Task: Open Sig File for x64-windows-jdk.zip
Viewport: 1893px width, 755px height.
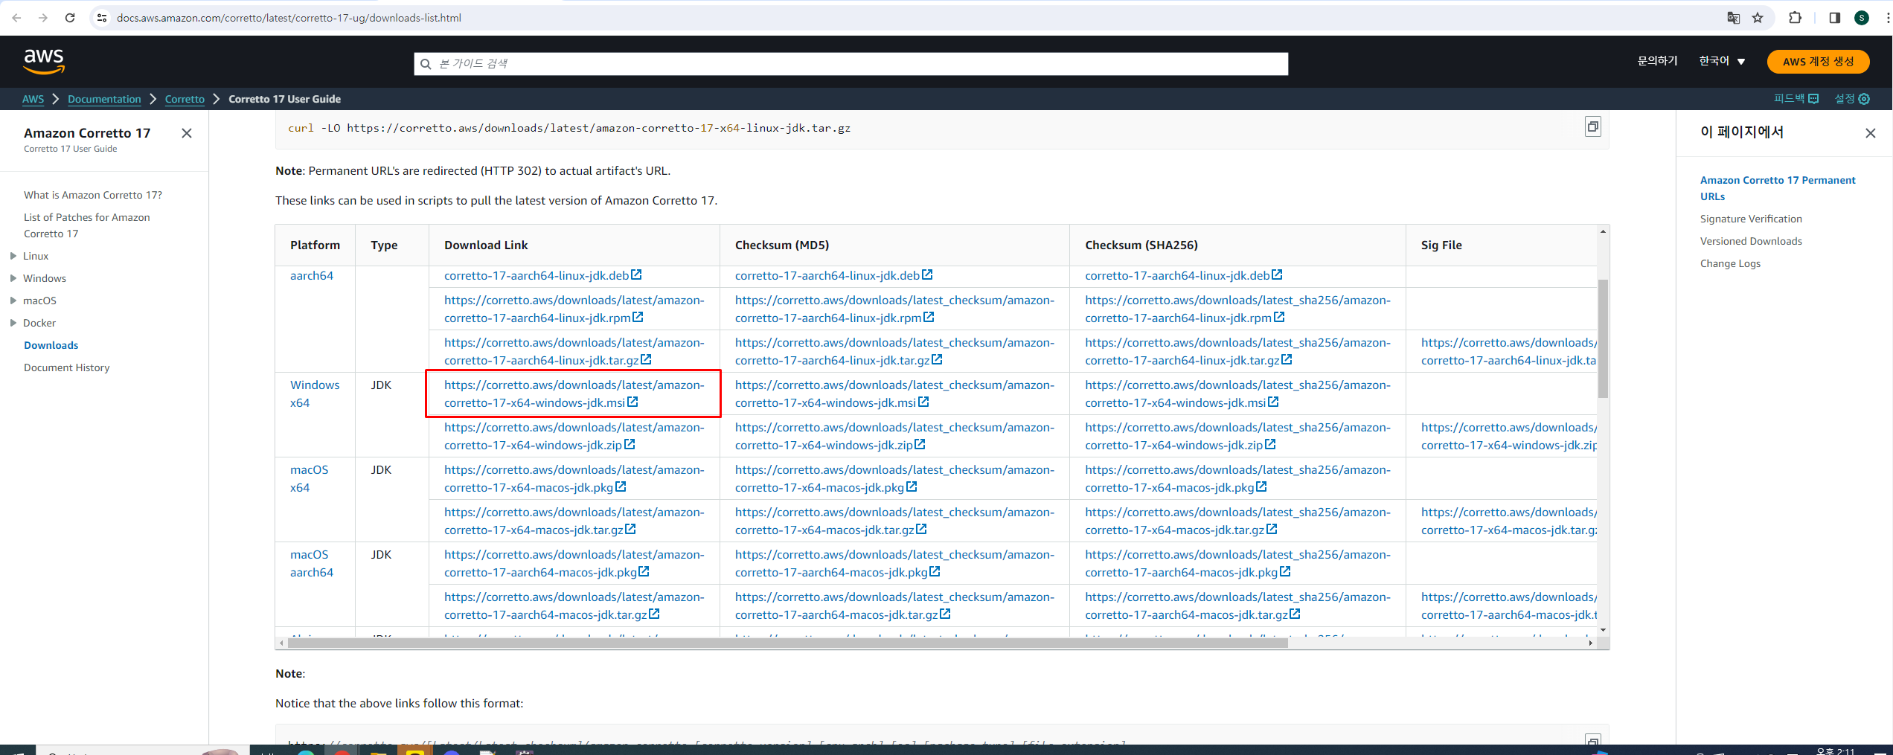Action: [x=1508, y=436]
